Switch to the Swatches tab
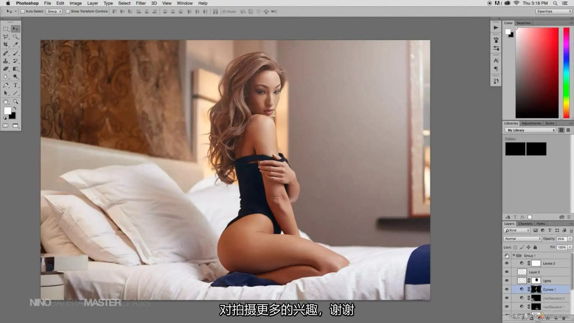This screenshot has height=323, width=574. (523, 23)
